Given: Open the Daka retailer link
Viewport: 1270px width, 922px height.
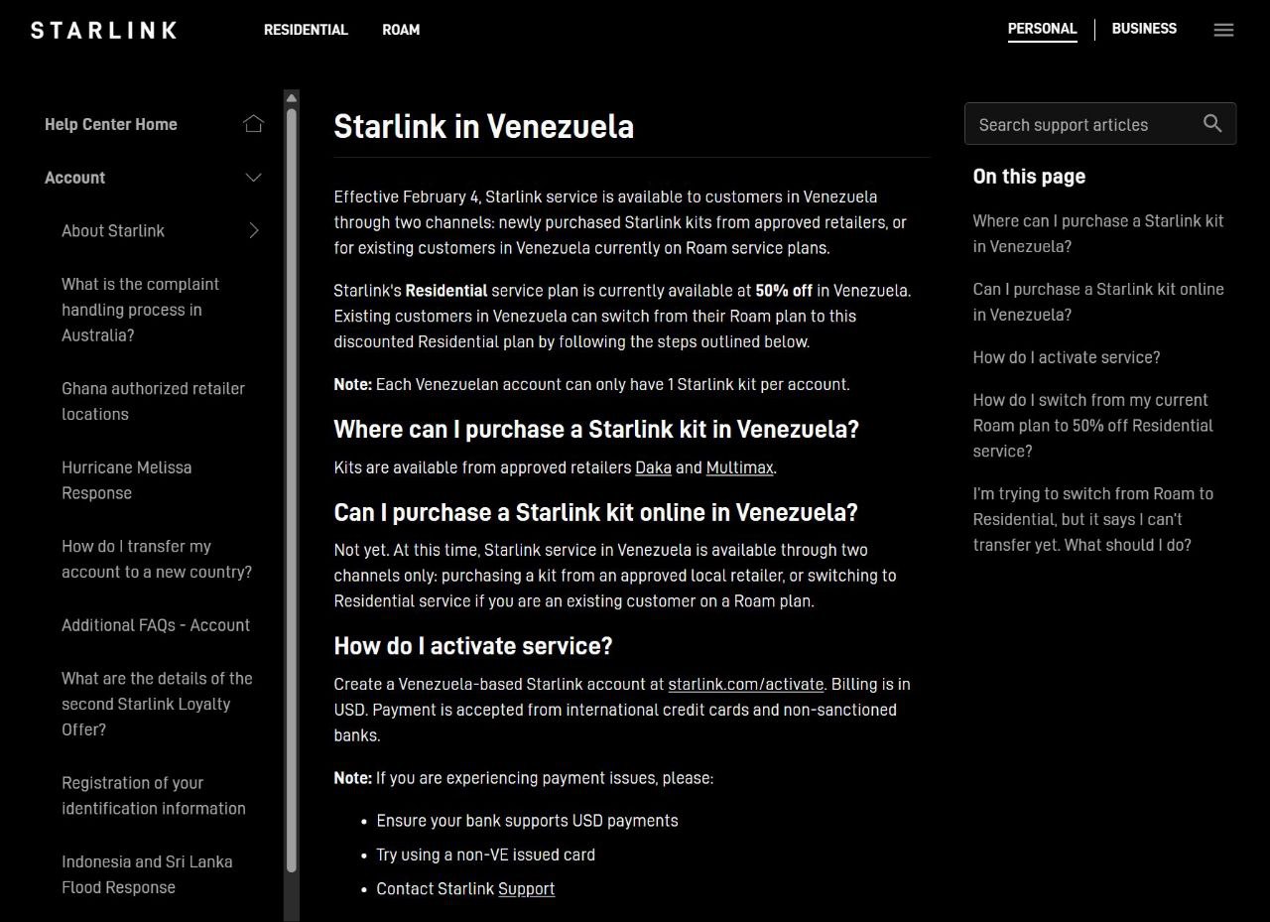Looking at the screenshot, I should pyautogui.click(x=653, y=467).
